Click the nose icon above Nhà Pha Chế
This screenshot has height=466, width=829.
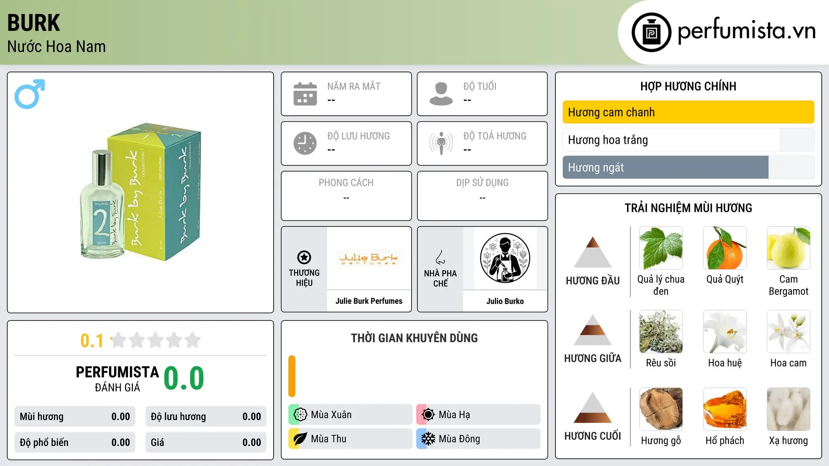click(440, 257)
